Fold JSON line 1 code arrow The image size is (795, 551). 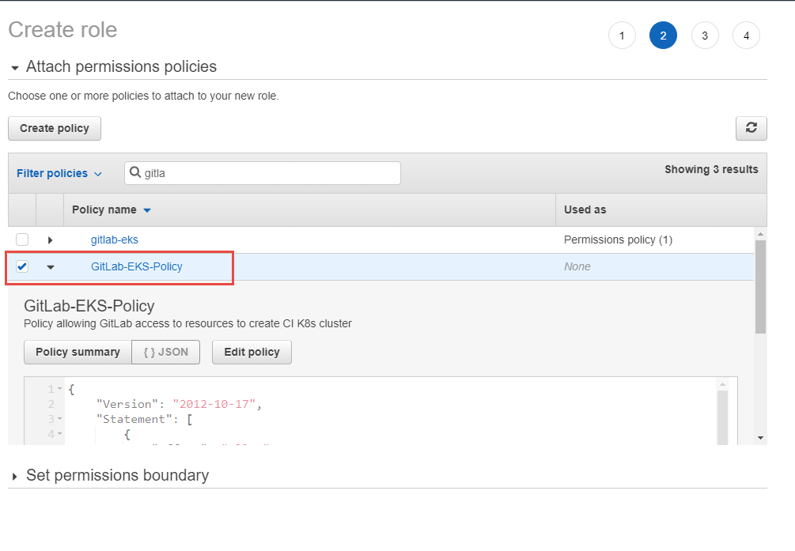coord(59,389)
